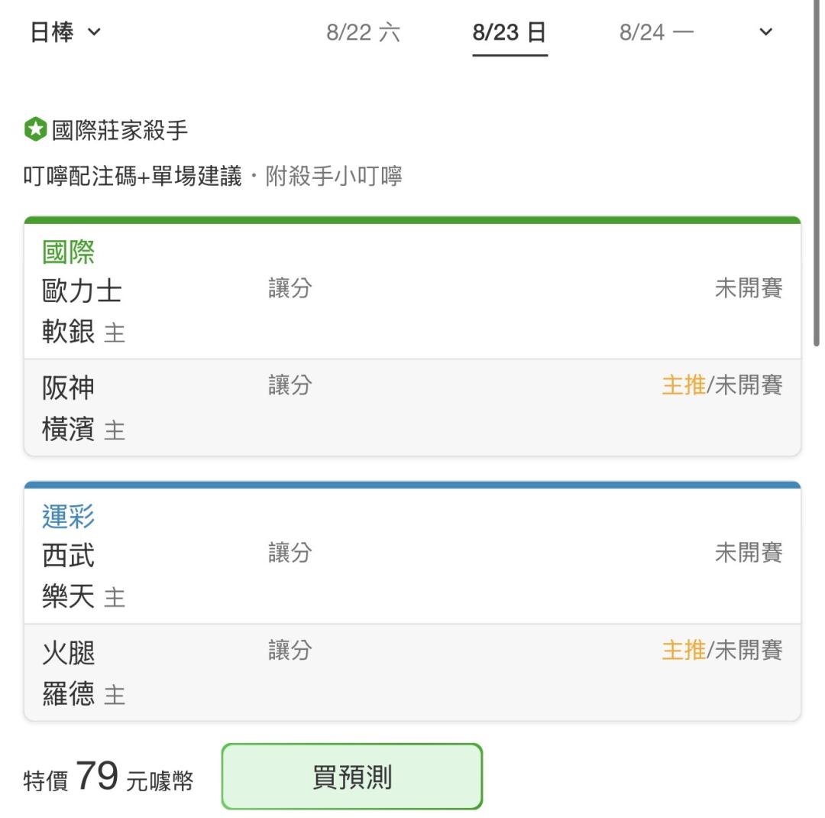Click the 運彩 section header
This screenshot has width=825, height=818.
point(69,516)
